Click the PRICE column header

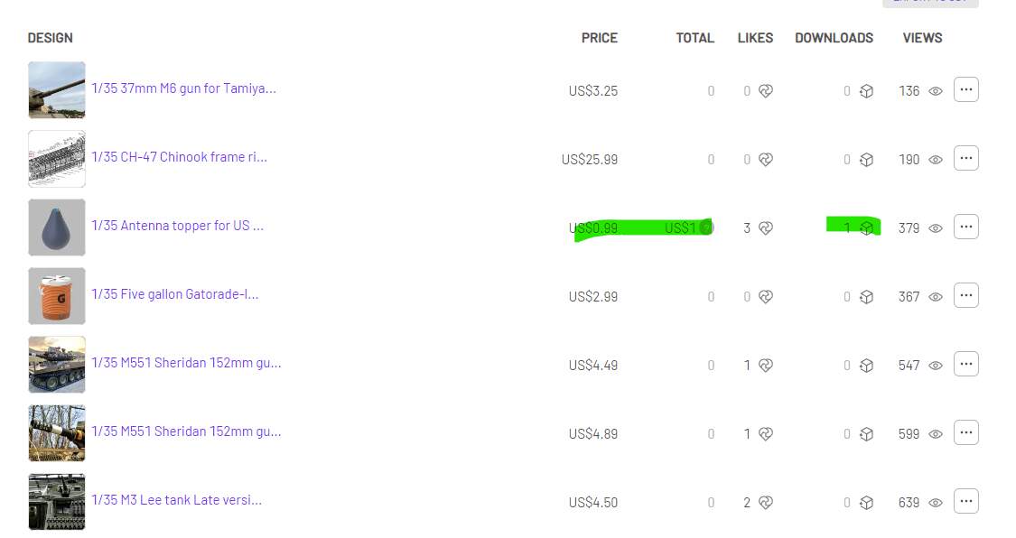click(x=600, y=38)
